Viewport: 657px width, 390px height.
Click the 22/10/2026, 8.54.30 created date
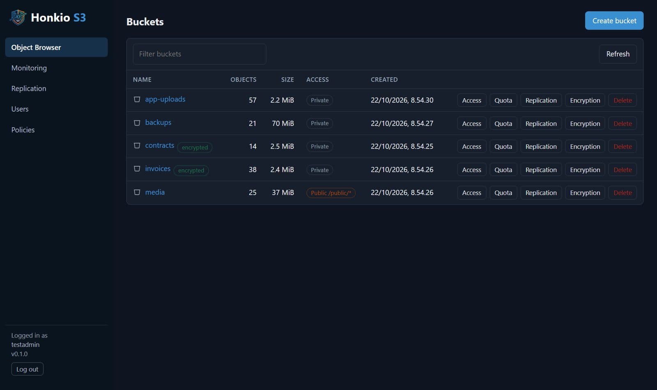pos(402,100)
